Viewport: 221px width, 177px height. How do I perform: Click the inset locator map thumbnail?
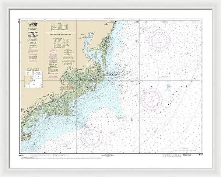[x=34, y=79]
